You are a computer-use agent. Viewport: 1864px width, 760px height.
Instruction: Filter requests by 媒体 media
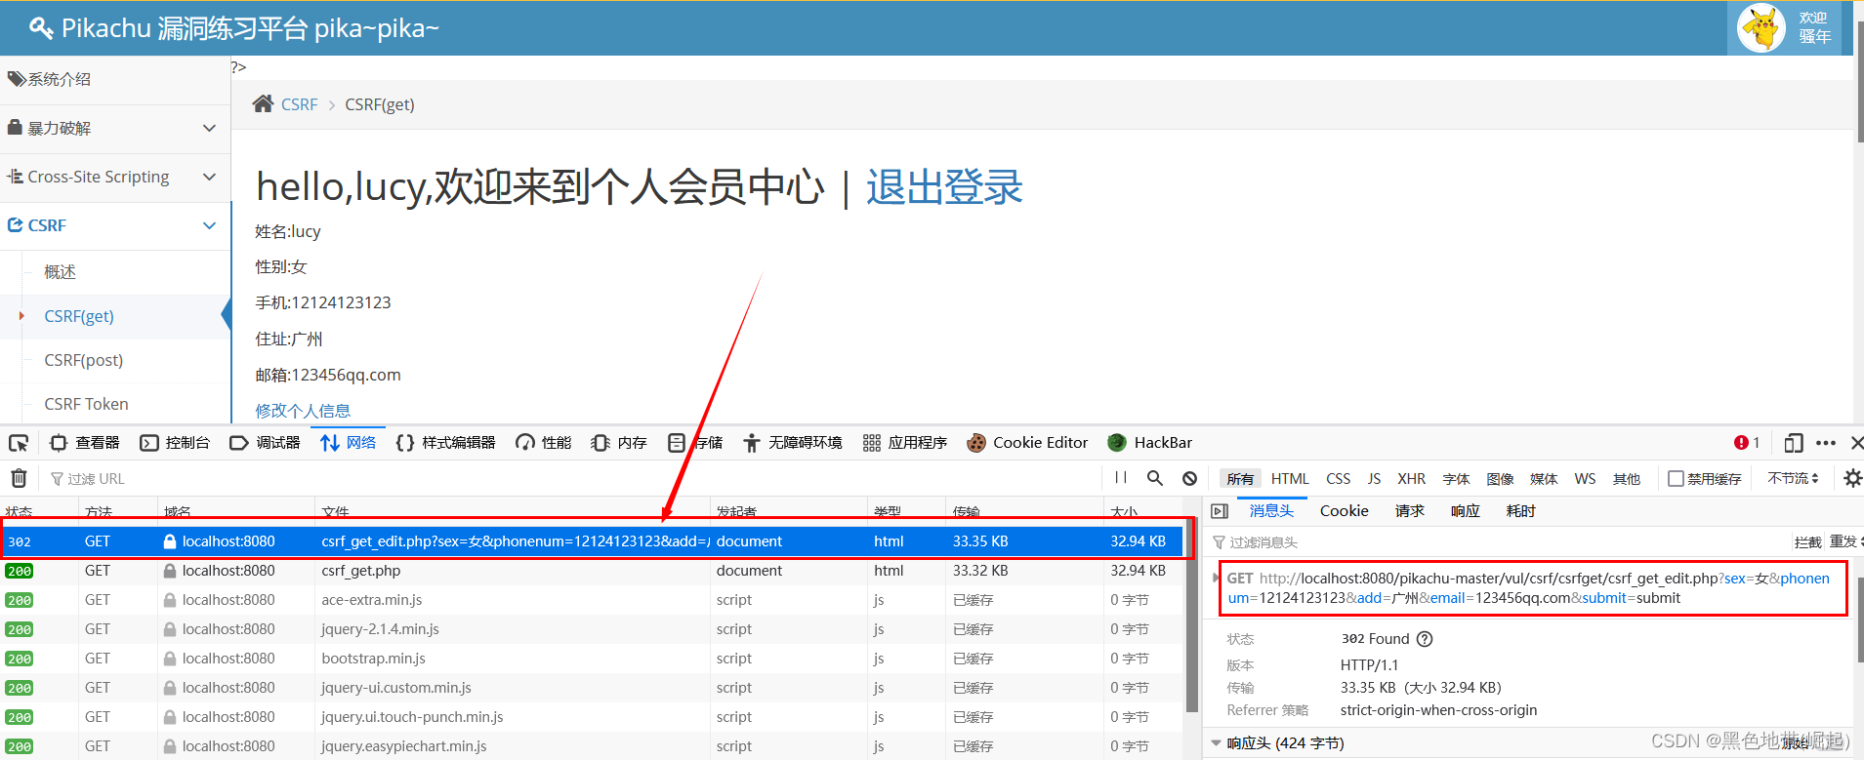pos(1544,479)
